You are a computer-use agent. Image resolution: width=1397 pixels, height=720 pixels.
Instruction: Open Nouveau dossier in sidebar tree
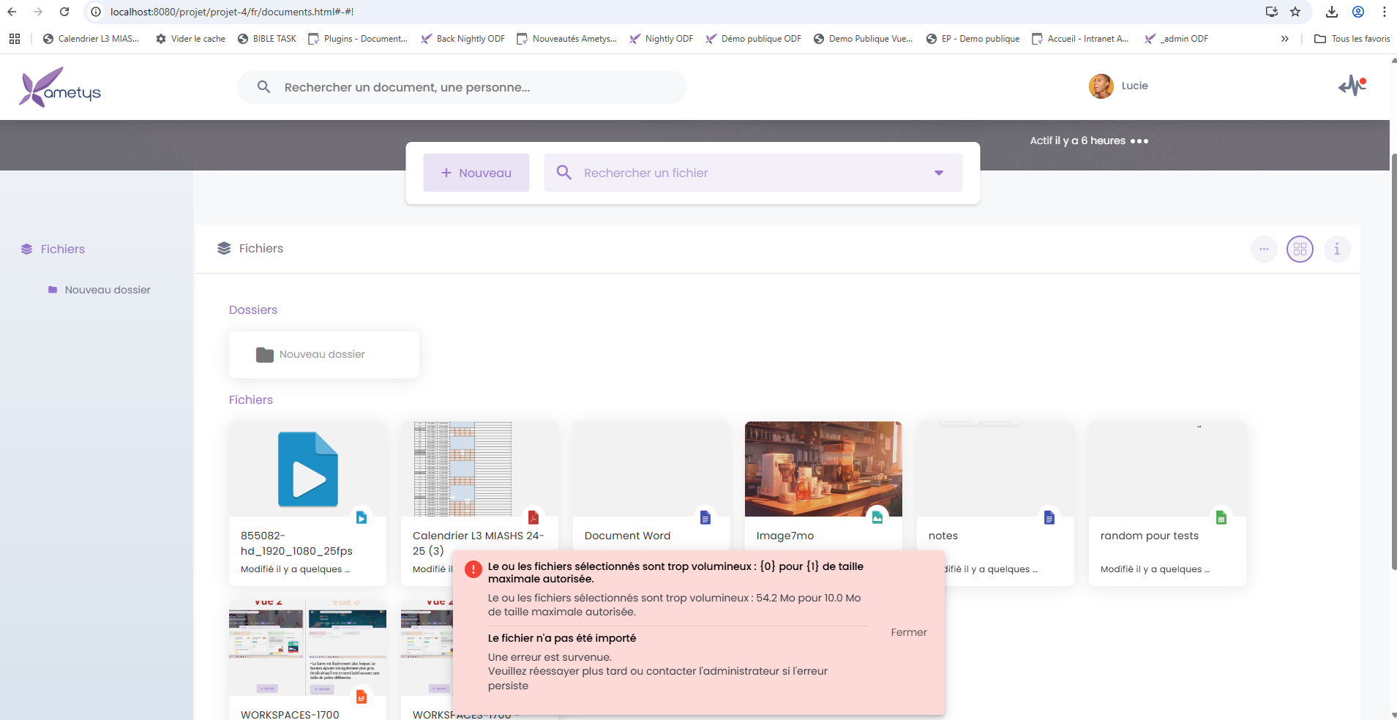point(107,290)
